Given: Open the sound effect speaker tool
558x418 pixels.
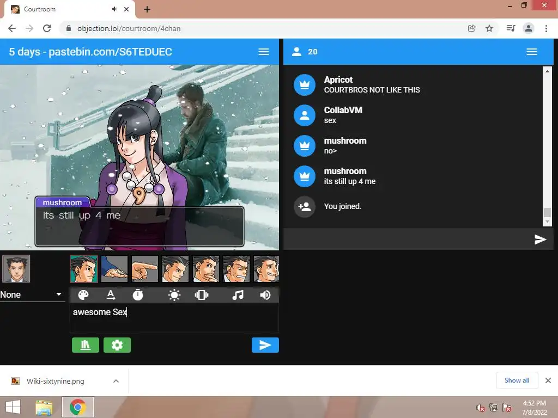Looking at the screenshot, I should [x=265, y=295].
